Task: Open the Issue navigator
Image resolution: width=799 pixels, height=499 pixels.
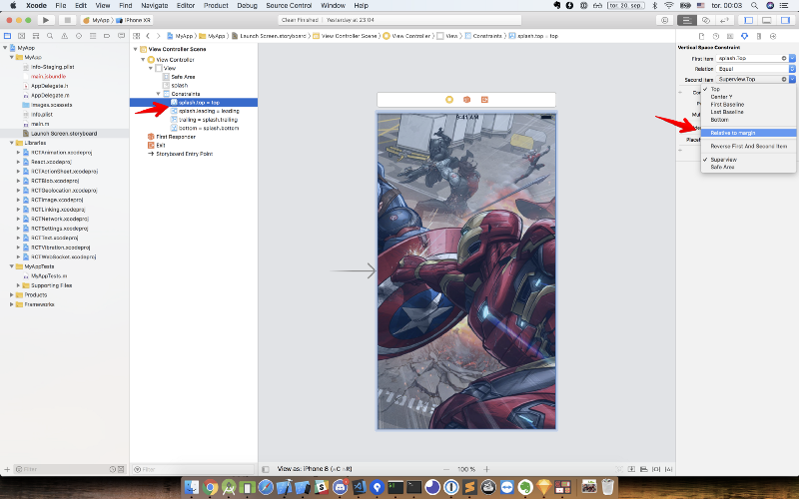Action: [64, 36]
